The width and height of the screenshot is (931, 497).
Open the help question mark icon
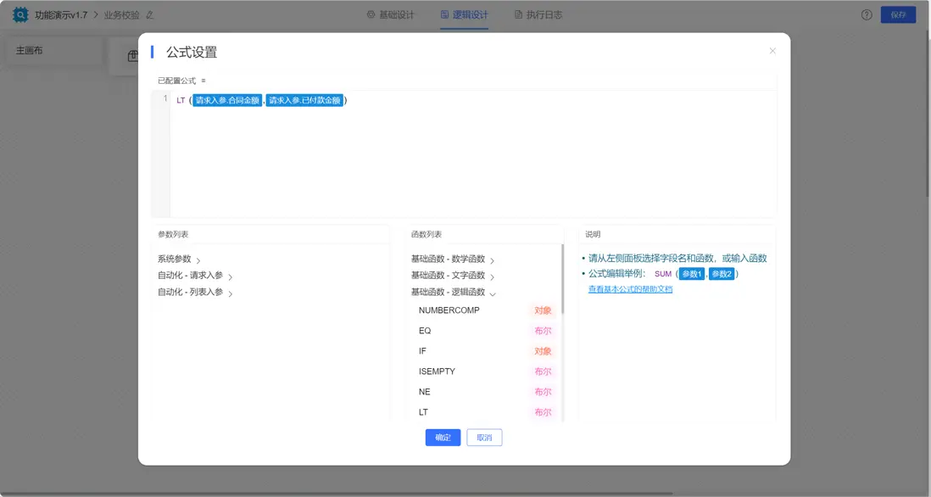tap(867, 15)
